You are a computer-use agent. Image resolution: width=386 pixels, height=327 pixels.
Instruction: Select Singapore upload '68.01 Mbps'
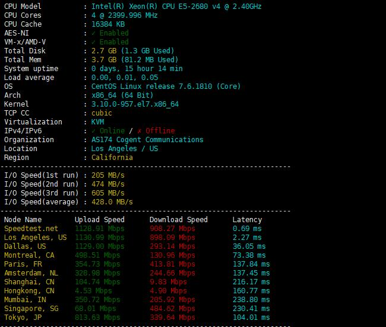pos(96,309)
